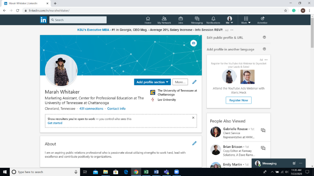Open Emily Martin's profile
The image size is (314, 176).
[232, 164]
